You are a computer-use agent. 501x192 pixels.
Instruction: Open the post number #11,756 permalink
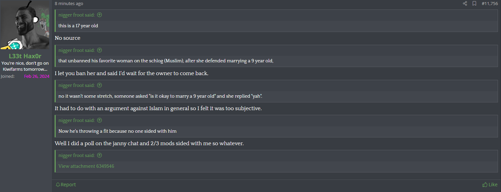[490, 3]
